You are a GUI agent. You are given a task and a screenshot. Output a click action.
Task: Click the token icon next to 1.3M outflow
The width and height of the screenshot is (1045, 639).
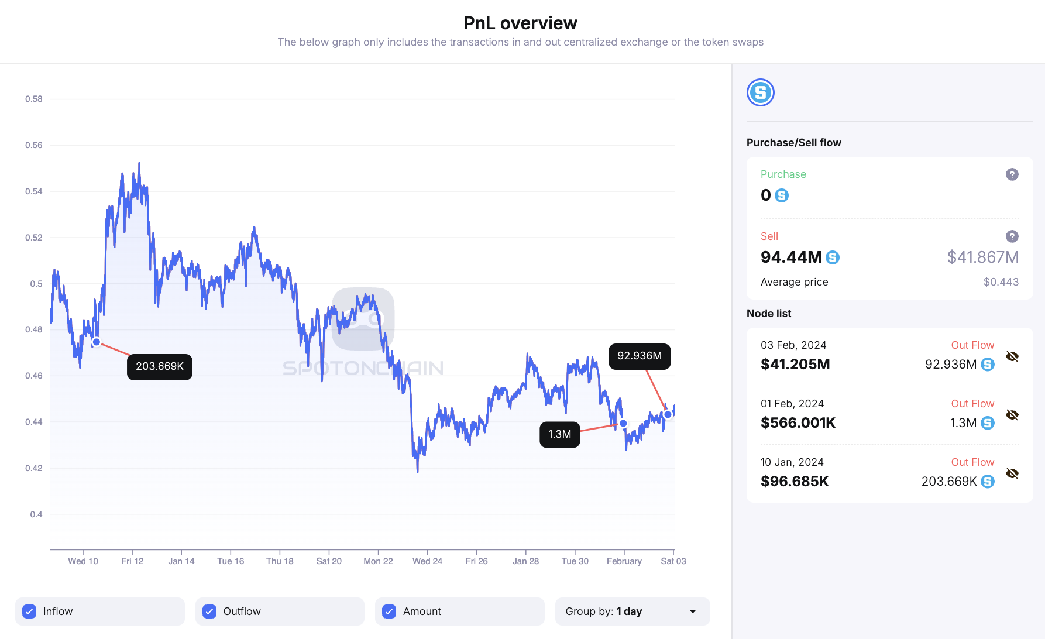pos(988,423)
